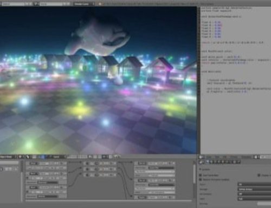Click the Blender logo icon in top bar
This screenshot has width=271, height=208.
coord(100,4)
